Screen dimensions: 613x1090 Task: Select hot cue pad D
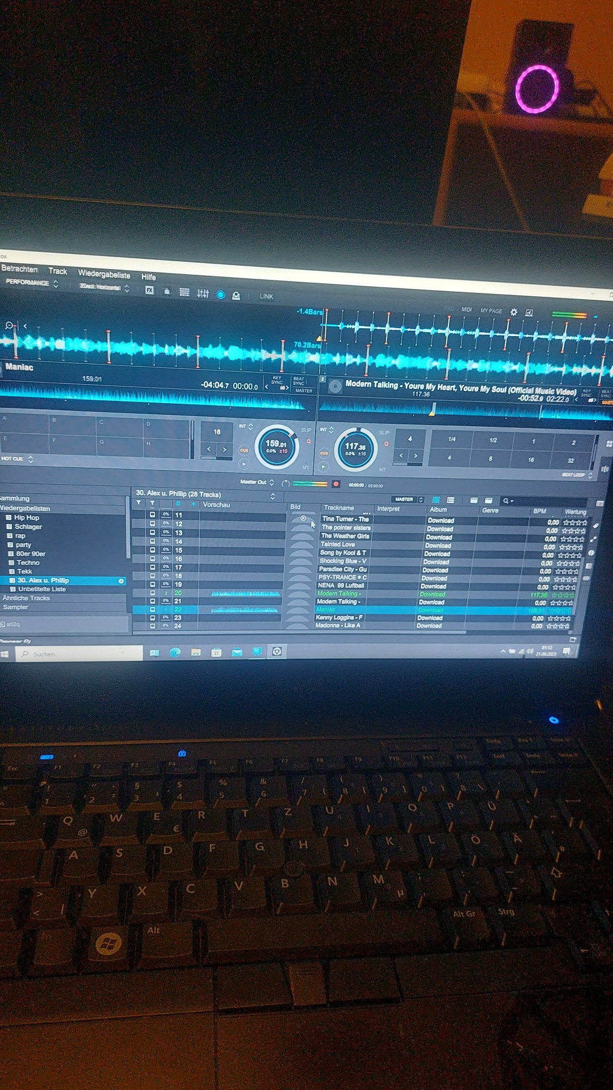167,429
